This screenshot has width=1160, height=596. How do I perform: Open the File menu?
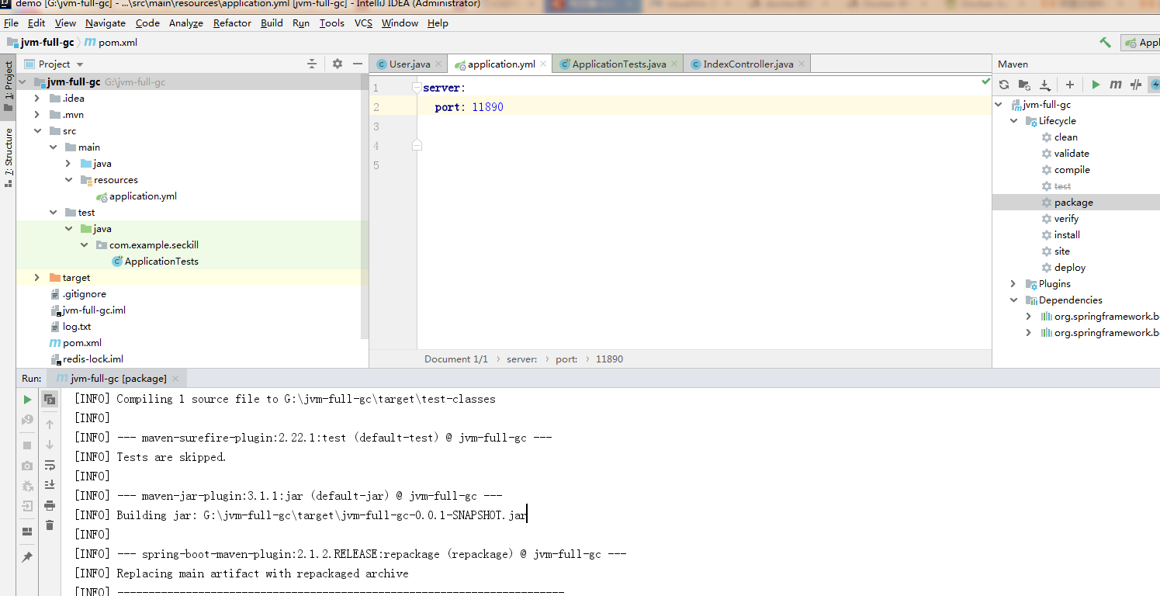pyautogui.click(x=11, y=23)
